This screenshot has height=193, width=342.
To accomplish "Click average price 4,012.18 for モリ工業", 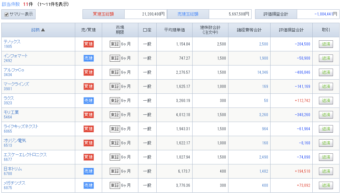I will pos(183,115).
